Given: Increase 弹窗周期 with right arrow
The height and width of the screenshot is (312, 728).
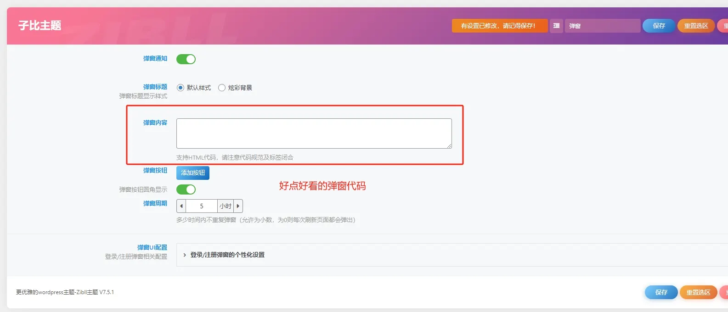Looking at the screenshot, I should pos(238,206).
